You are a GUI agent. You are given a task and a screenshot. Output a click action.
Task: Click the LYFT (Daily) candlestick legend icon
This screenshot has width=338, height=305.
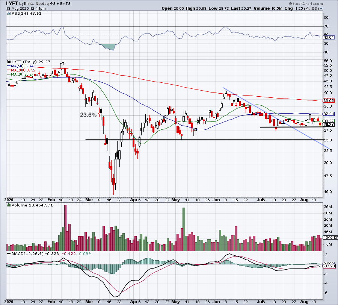9,62
